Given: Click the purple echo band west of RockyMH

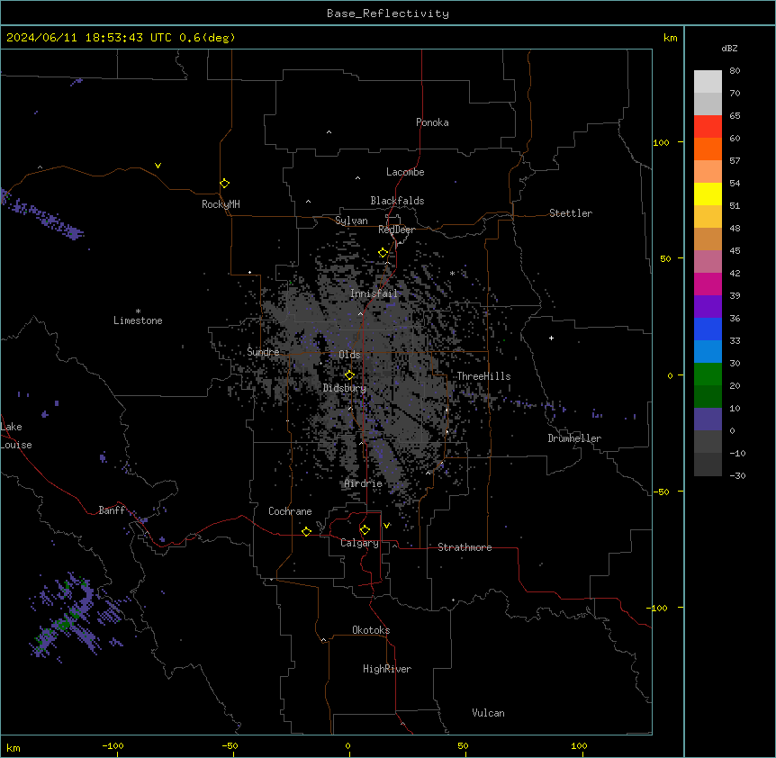Looking at the screenshot, I should [43, 215].
